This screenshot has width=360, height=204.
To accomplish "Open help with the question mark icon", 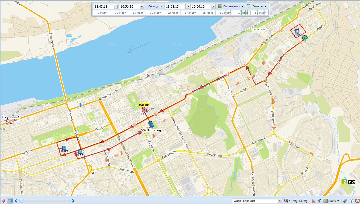I will 351,201.
